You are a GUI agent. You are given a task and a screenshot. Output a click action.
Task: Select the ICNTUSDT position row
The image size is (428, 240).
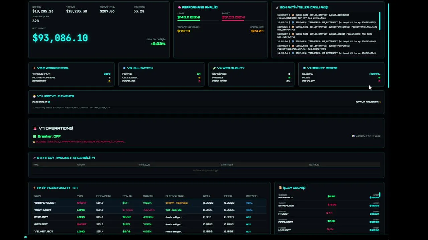[x=149, y=217]
